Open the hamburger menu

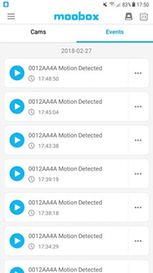(11, 17)
